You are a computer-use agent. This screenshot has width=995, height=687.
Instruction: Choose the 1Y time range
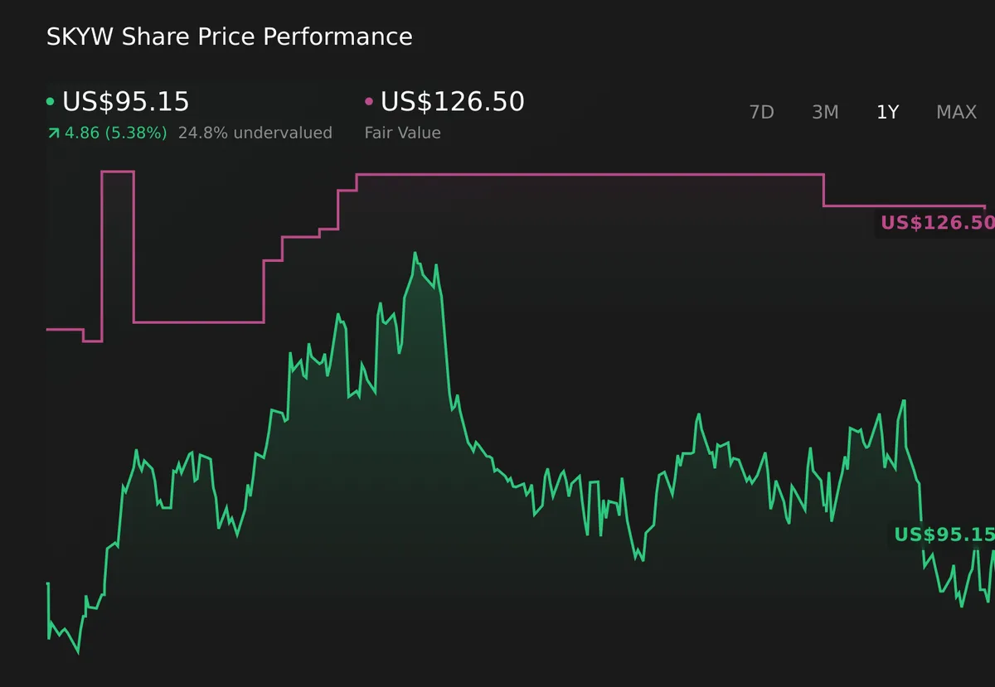click(887, 113)
